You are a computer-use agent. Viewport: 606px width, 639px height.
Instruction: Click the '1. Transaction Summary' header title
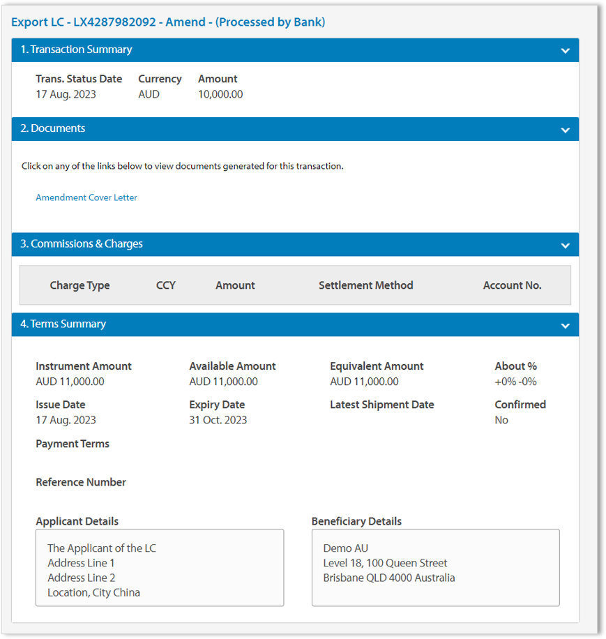coord(76,50)
